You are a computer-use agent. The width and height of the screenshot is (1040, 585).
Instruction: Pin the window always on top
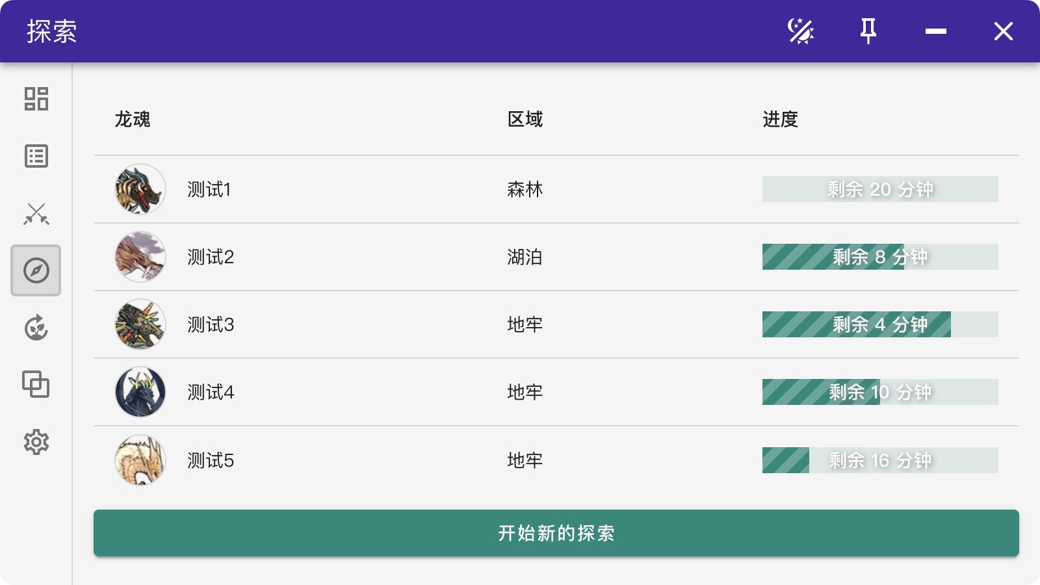tap(870, 31)
